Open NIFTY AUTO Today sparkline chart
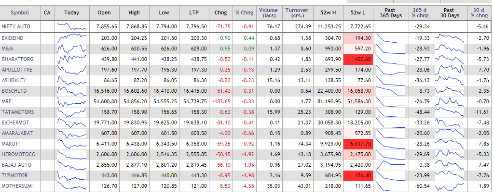494x196 pixels. tap(71, 26)
